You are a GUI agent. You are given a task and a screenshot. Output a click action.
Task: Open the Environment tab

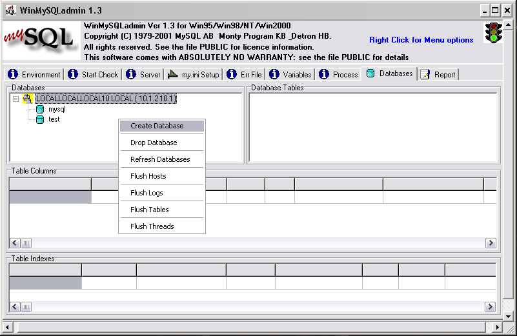point(34,75)
